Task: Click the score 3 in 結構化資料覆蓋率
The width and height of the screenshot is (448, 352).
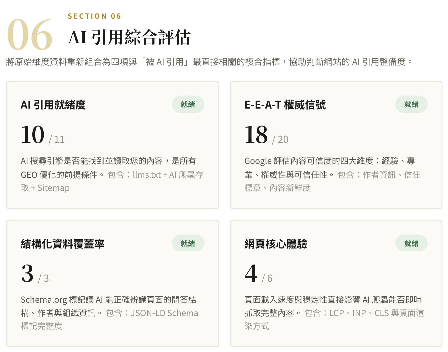Action: [x=27, y=273]
